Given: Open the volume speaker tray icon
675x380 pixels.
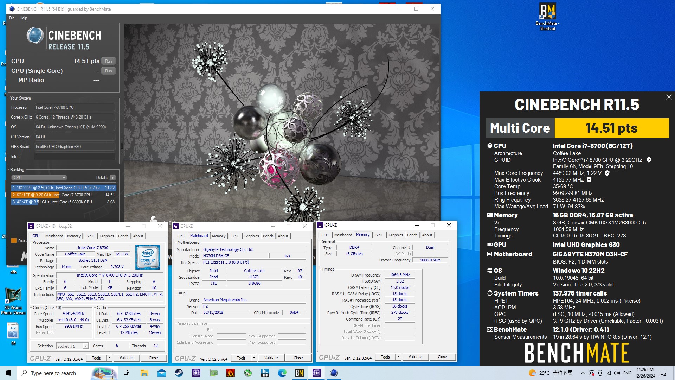Looking at the screenshot, I should pos(617,373).
